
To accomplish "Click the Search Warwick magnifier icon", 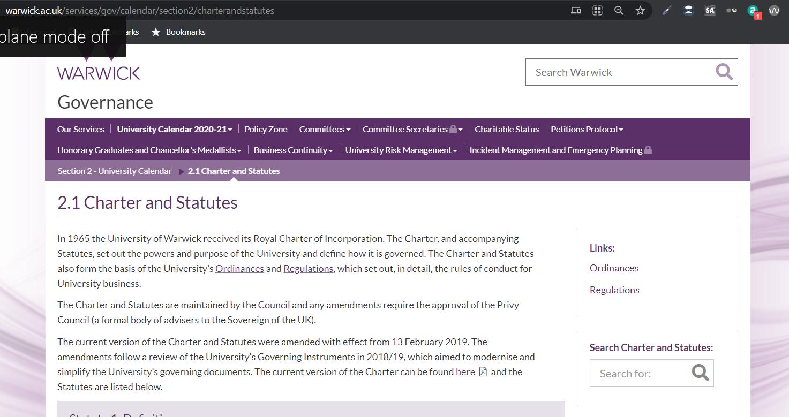I will (724, 72).
